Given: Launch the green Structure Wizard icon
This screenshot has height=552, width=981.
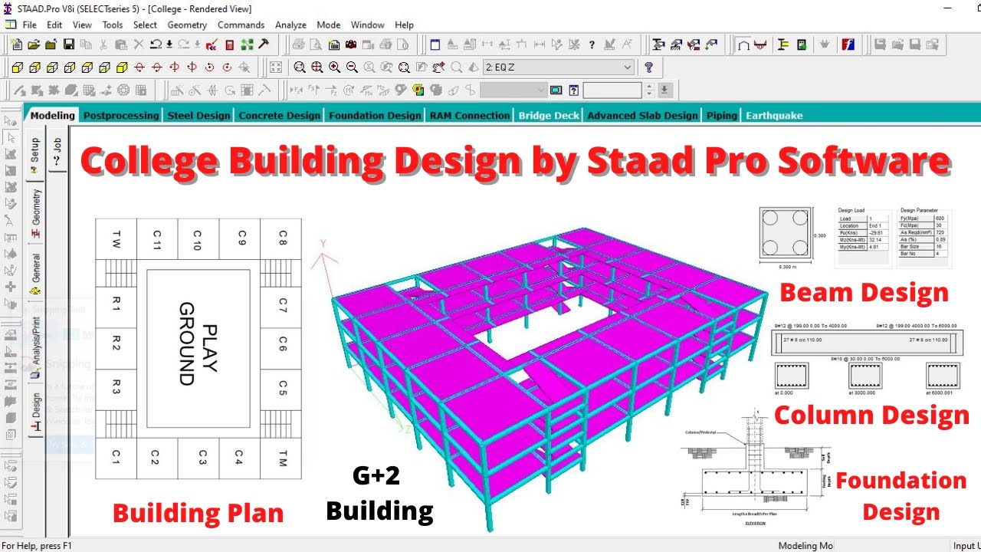Looking at the screenshot, I should [x=245, y=44].
